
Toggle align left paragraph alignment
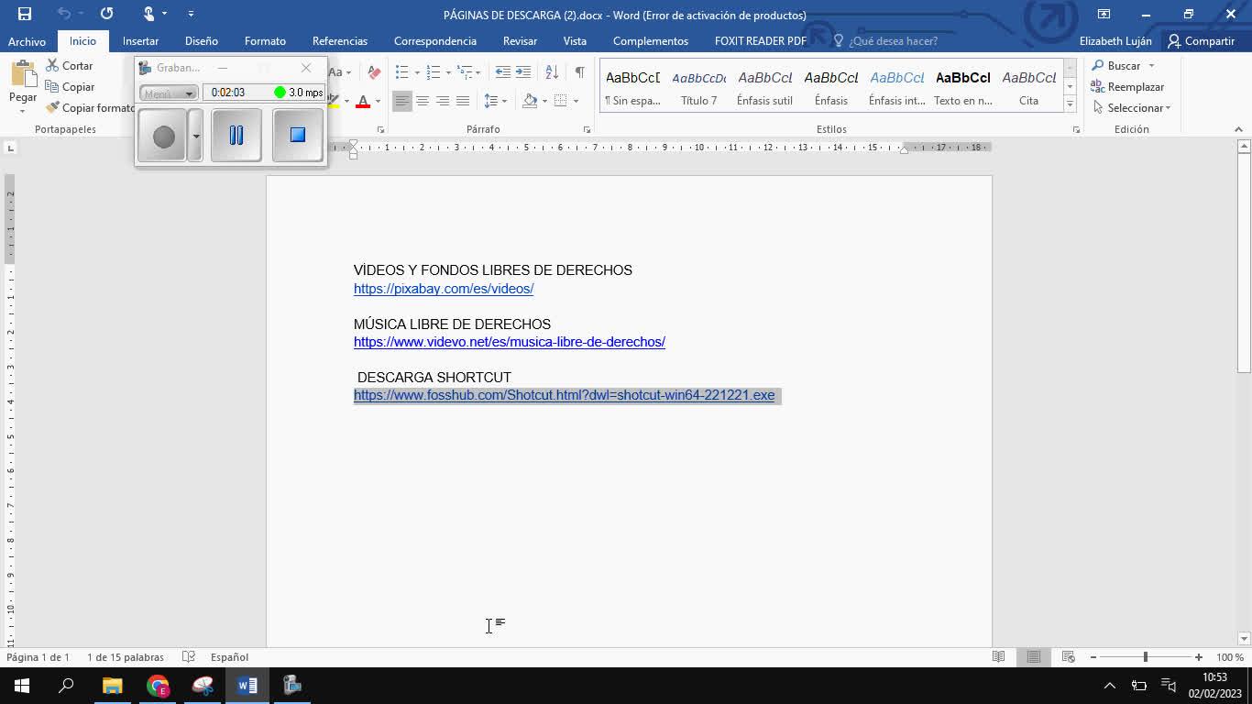point(402,101)
